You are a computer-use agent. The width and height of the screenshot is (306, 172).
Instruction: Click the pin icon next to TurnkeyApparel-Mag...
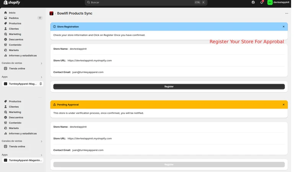click(x=41, y=84)
